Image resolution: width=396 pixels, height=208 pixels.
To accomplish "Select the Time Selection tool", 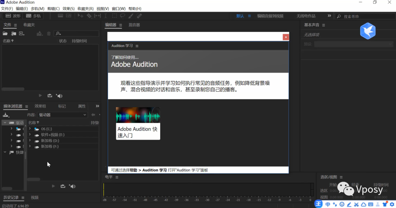I will coord(106,16).
